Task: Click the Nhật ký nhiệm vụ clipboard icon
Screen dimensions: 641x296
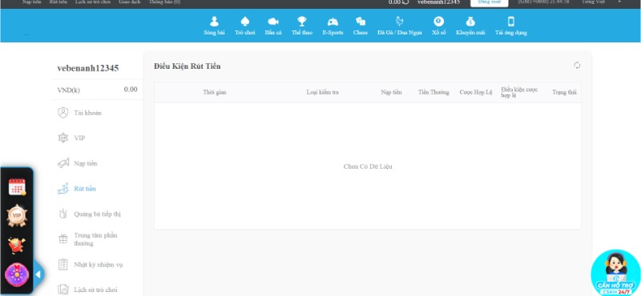Action: [63, 265]
